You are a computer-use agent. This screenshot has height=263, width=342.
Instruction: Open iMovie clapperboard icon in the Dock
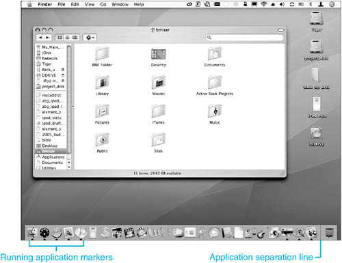tap(129, 233)
